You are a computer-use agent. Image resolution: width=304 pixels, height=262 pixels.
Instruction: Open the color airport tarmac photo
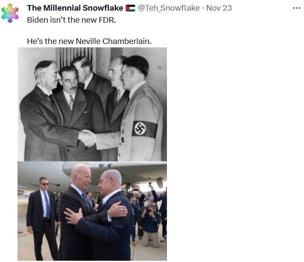[x=92, y=211]
